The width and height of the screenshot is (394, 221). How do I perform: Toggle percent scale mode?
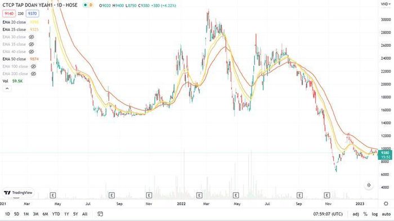[x=365, y=214]
